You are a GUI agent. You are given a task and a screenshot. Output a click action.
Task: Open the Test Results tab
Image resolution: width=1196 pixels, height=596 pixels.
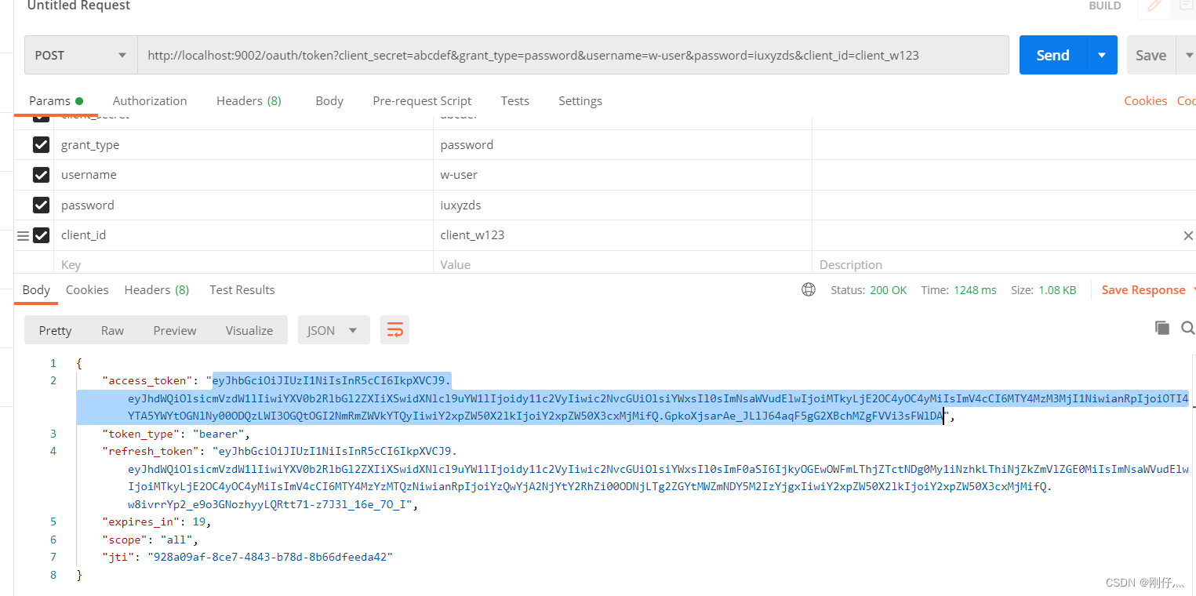(x=242, y=290)
